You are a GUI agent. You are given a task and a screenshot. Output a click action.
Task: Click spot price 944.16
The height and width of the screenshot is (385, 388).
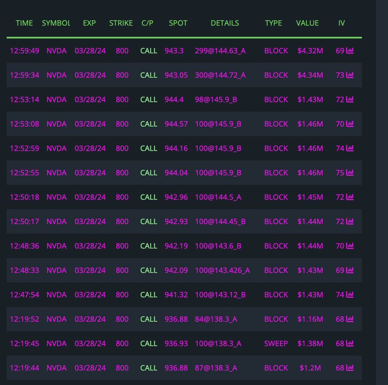[x=176, y=148]
